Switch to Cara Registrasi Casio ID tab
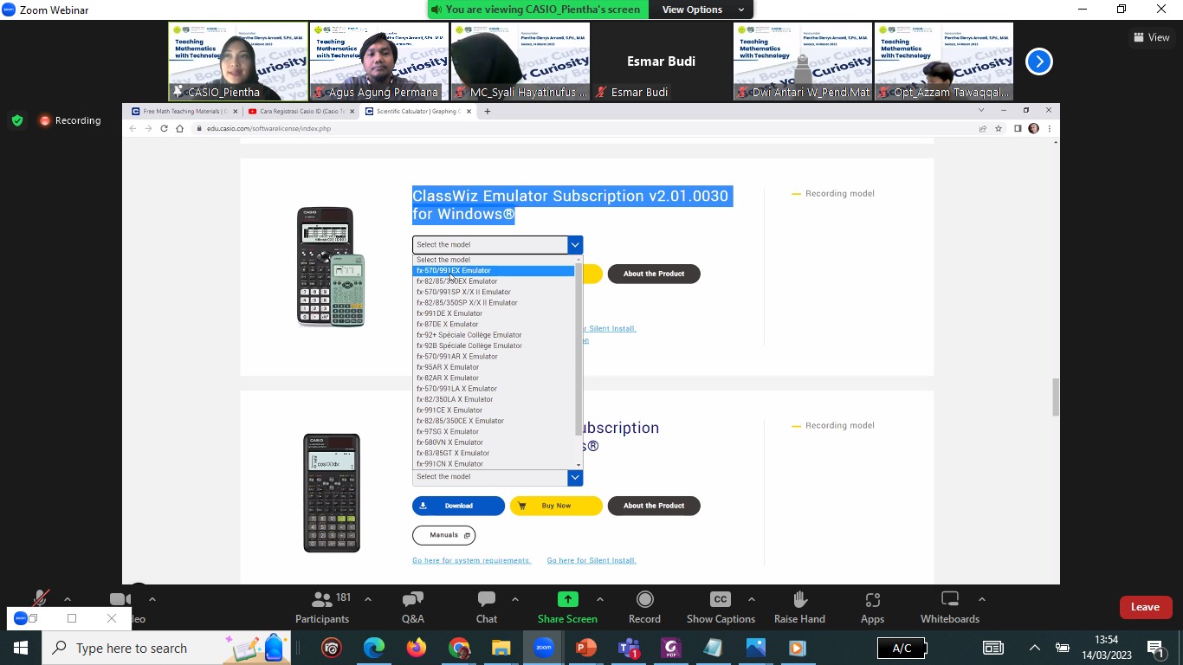1183x665 pixels. [x=301, y=111]
